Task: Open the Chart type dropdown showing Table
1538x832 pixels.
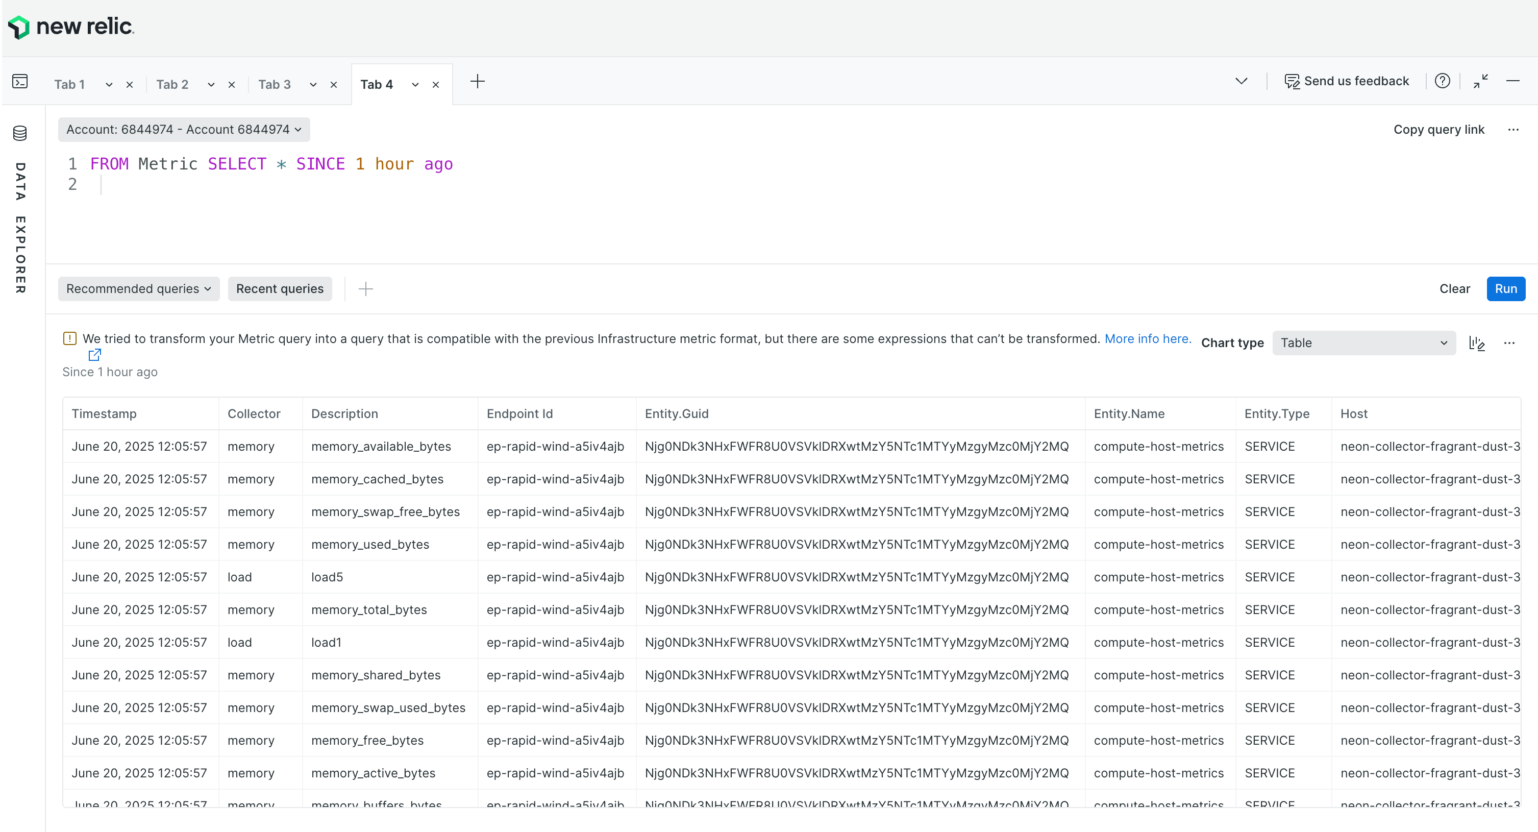Action: pyautogui.click(x=1363, y=343)
